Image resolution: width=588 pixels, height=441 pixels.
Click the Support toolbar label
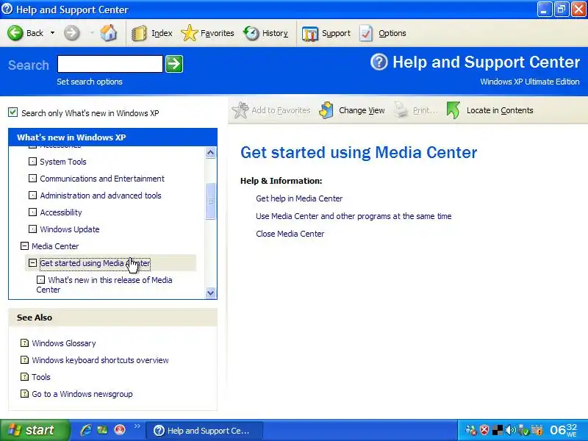click(x=336, y=33)
